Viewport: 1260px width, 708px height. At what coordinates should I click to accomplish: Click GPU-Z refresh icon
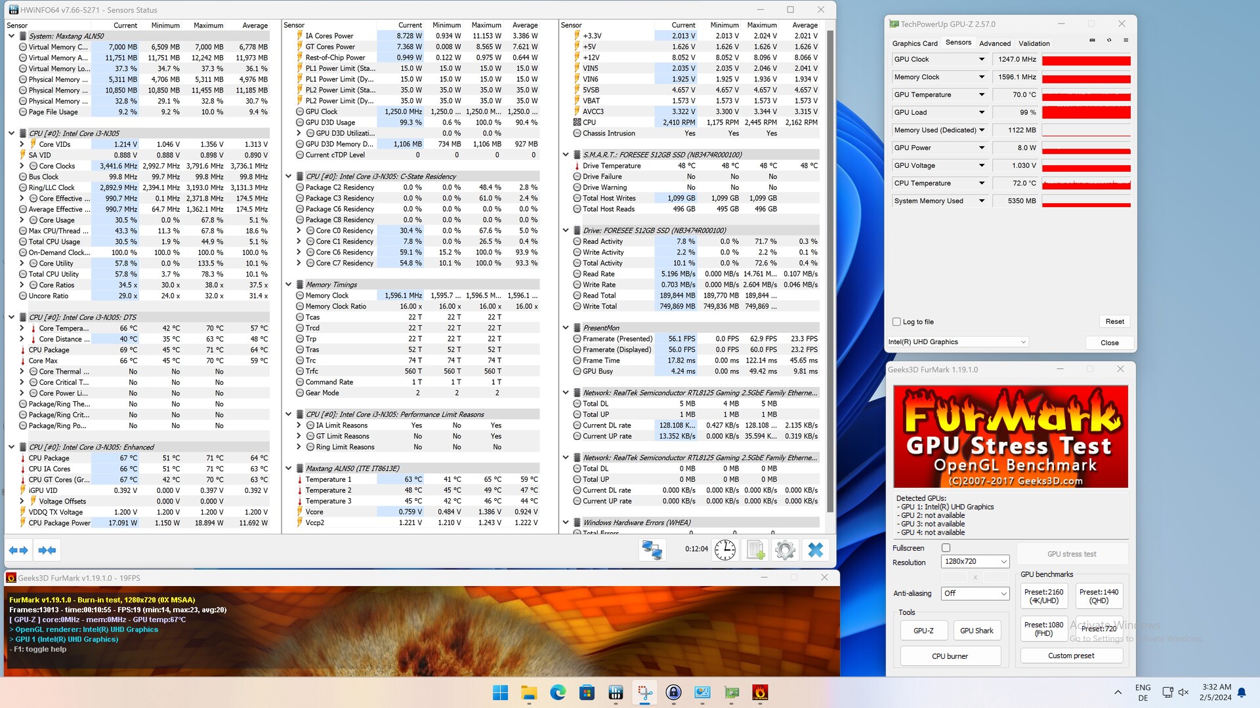[x=1109, y=41]
